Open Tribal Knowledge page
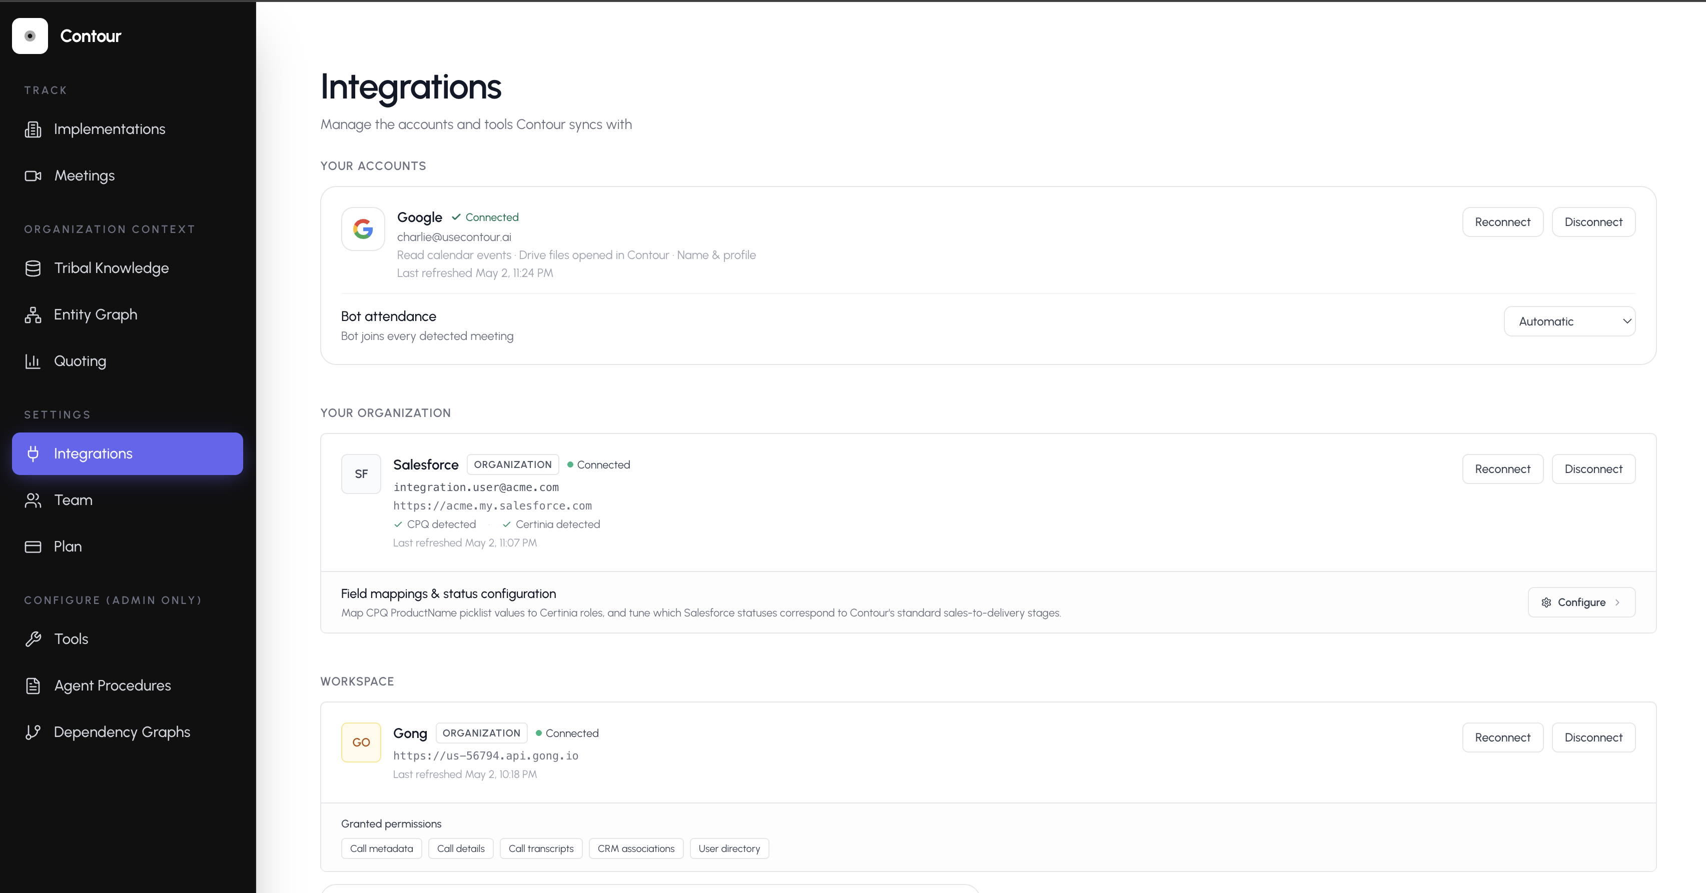Viewport: 1706px width, 893px height. 127,268
